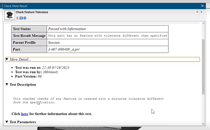This screenshot has height=130, width=210.
Task: Click the scrollbar up arrow
Action: (203, 23)
